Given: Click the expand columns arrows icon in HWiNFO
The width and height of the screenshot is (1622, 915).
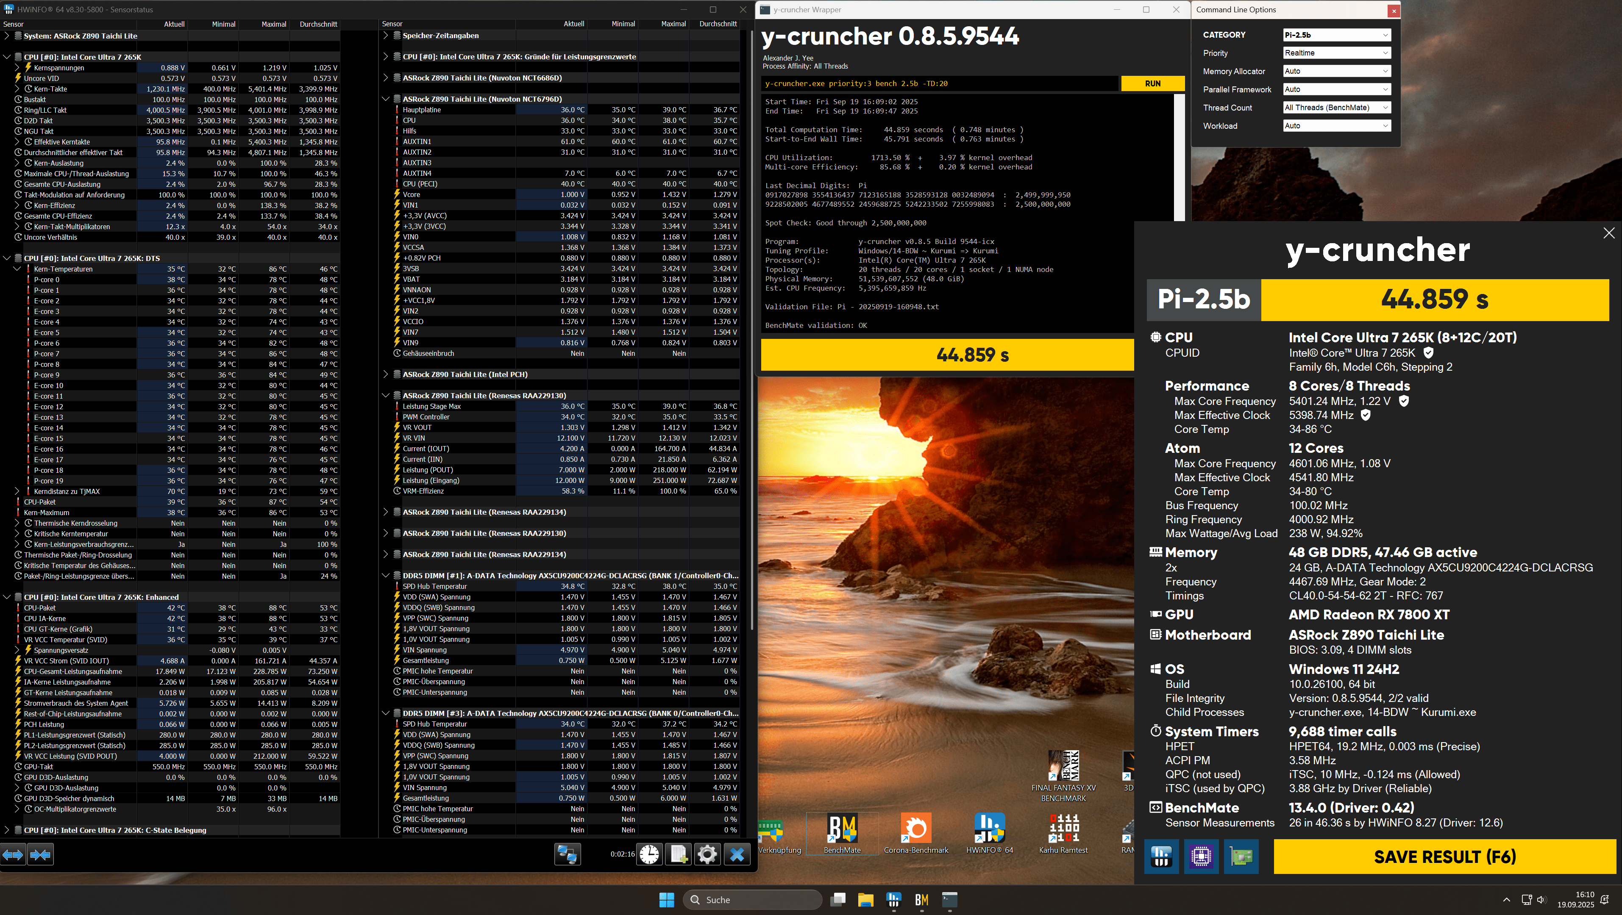Looking at the screenshot, I should (13, 854).
